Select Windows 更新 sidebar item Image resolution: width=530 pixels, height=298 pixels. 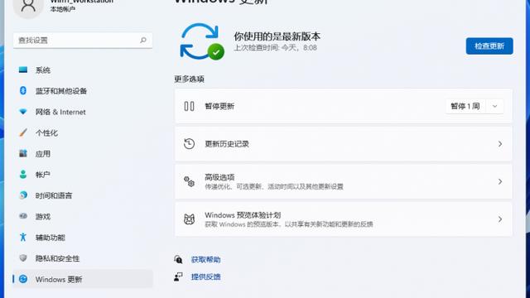(83, 279)
